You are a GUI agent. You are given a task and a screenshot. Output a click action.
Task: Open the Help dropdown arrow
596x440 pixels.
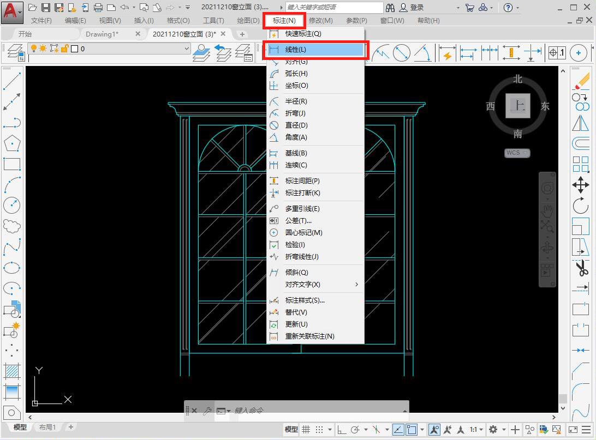[x=518, y=8]
